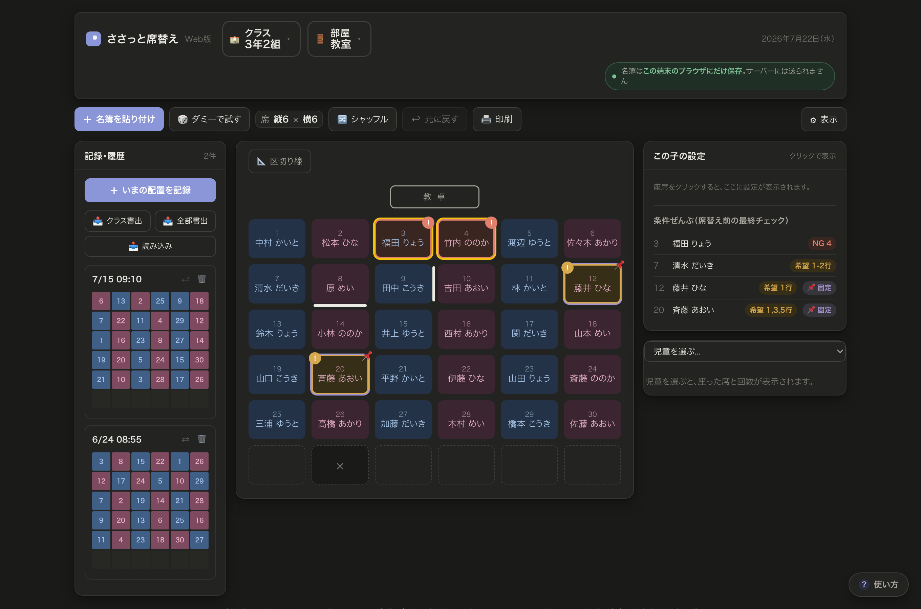Select seat 11 林 かいと
Image resolution: width=921 pixels, height=609 pixels.
529,284
